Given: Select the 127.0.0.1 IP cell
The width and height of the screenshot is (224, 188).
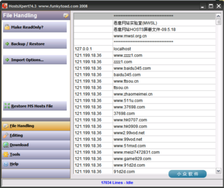Looking at the screenshot, I should (93, 49).
